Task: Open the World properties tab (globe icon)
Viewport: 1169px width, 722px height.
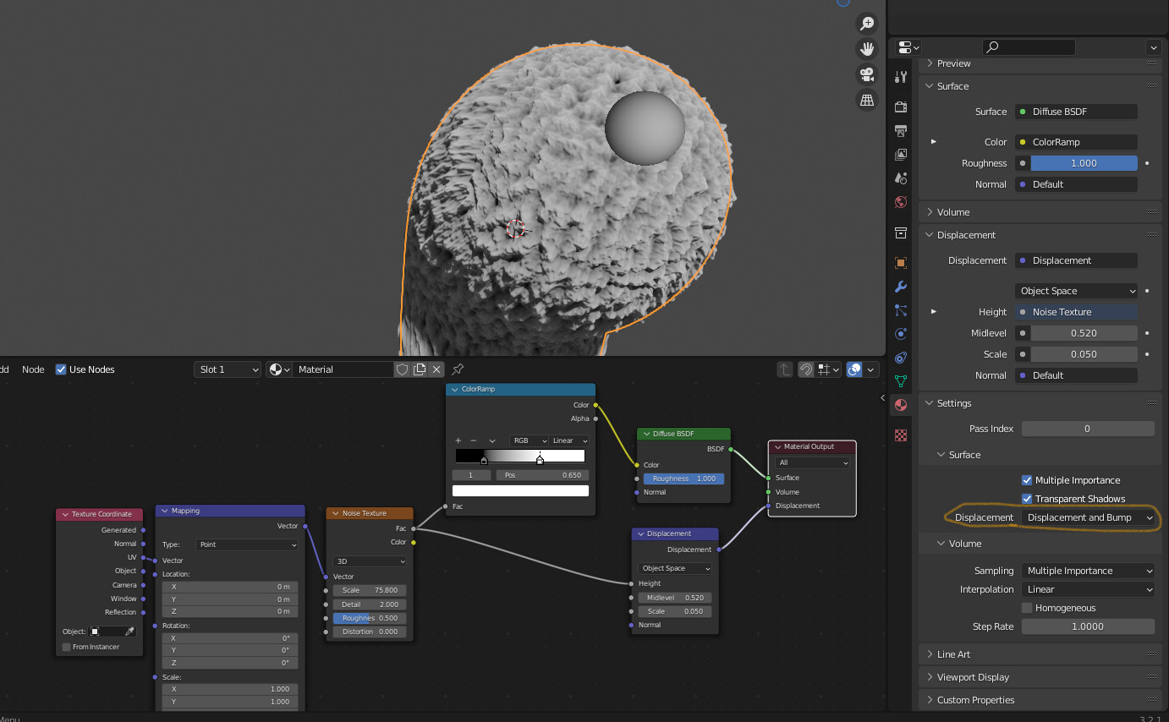Action: 900,201
